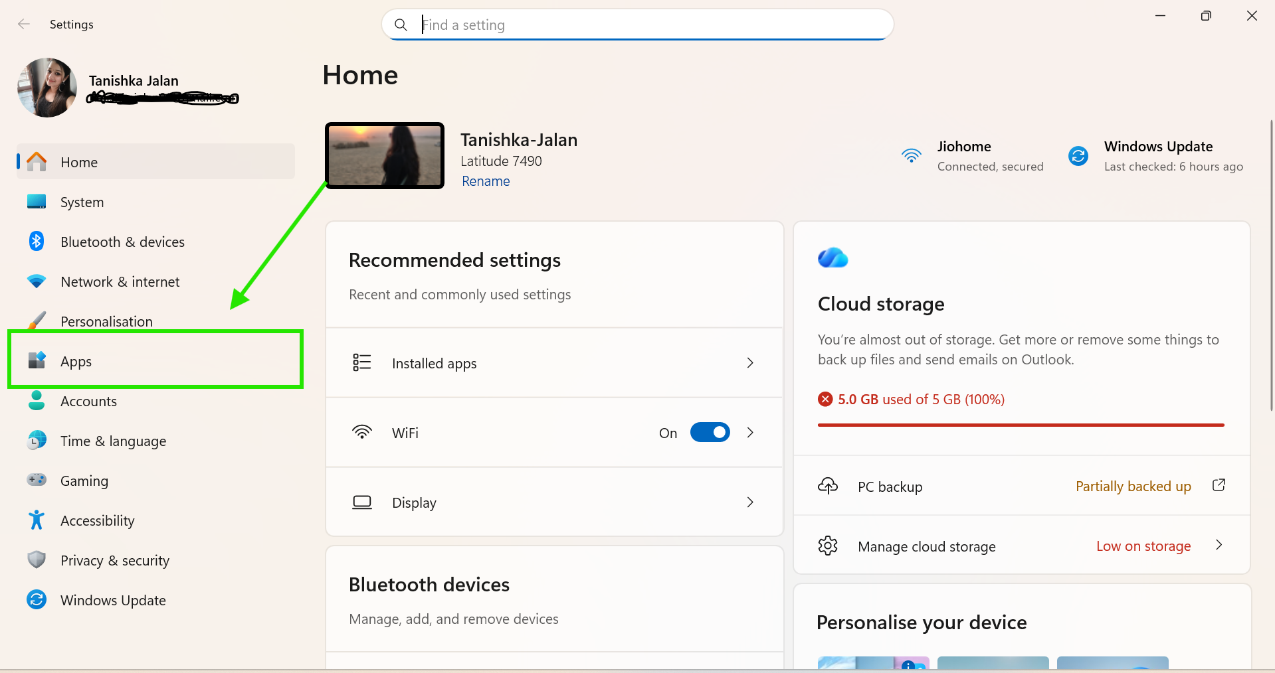
Task: Click the Apps icon in the sidebar
Action: [37, 360]
